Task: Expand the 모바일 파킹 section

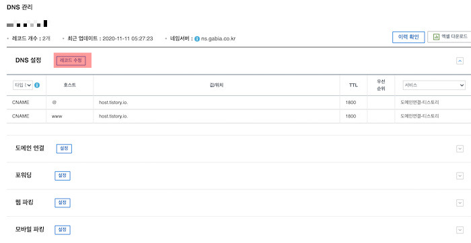Action: (460, 230)
